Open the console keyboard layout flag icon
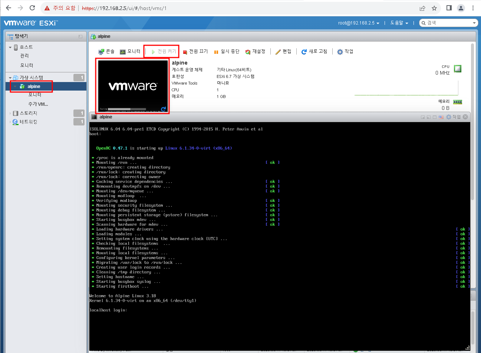 (441, 117)
